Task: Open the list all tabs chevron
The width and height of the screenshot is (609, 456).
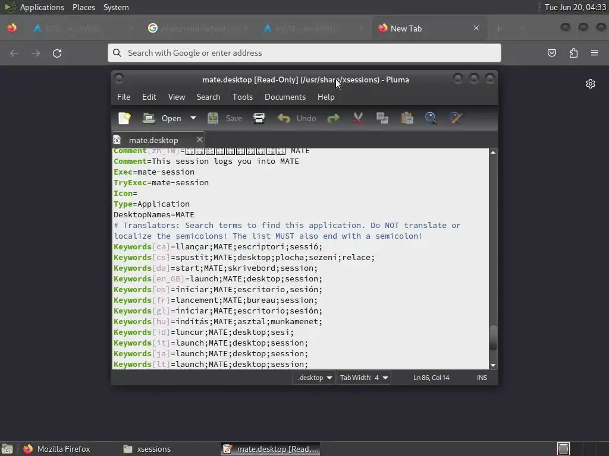Action: (x=523, y=28)
